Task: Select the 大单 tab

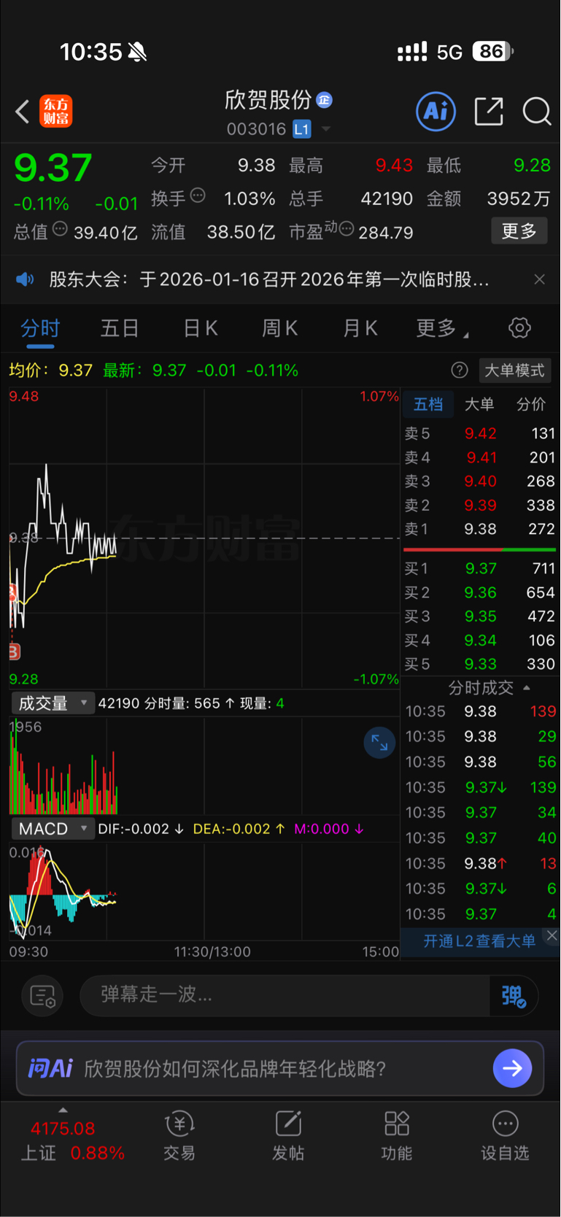Action: pos(479,404)
